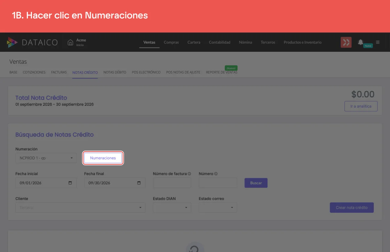Viewport: 390px width, 252px height.
Task: Switch to the BASE tab
Action: tap(13, 72)
